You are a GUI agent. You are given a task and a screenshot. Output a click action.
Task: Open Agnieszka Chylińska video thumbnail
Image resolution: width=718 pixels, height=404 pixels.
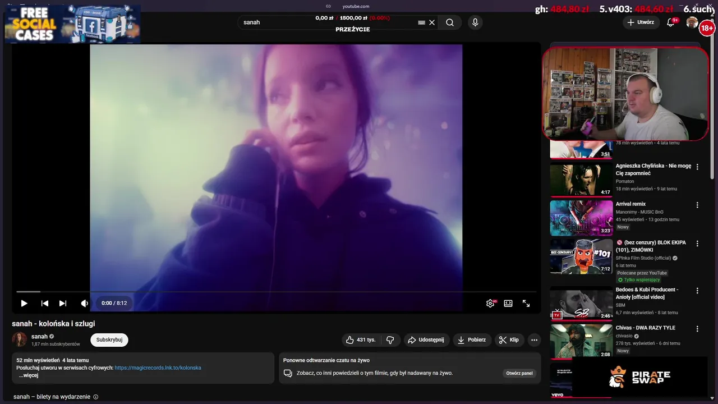(581, 180)
